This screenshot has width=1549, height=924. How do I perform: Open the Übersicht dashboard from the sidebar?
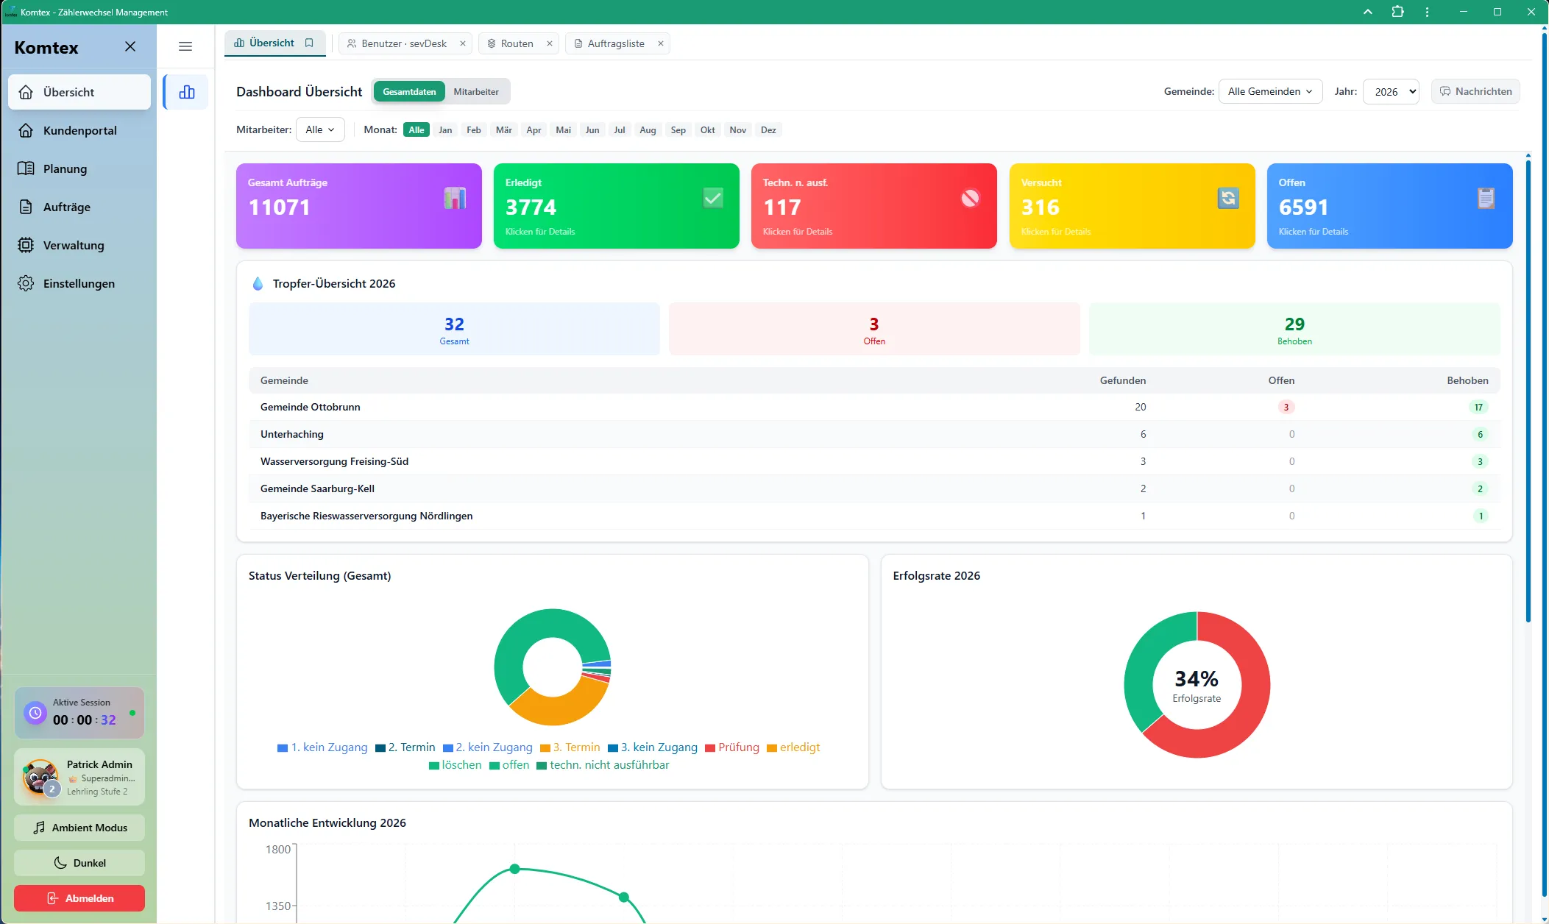(69, 92)
